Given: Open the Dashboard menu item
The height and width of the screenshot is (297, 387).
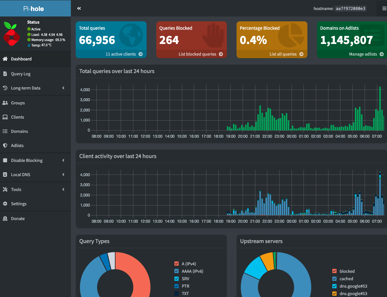Looking at the screenshot, I should tap(35, 59).
